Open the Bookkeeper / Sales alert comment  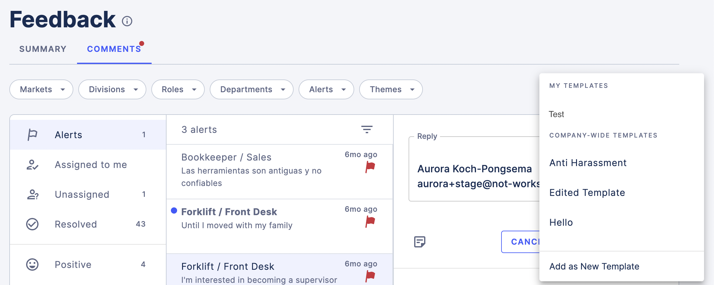click(280, 172)
